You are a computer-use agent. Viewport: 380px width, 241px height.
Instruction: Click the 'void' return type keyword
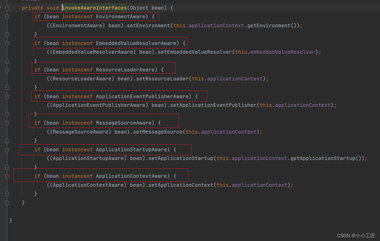click(53, 8)
